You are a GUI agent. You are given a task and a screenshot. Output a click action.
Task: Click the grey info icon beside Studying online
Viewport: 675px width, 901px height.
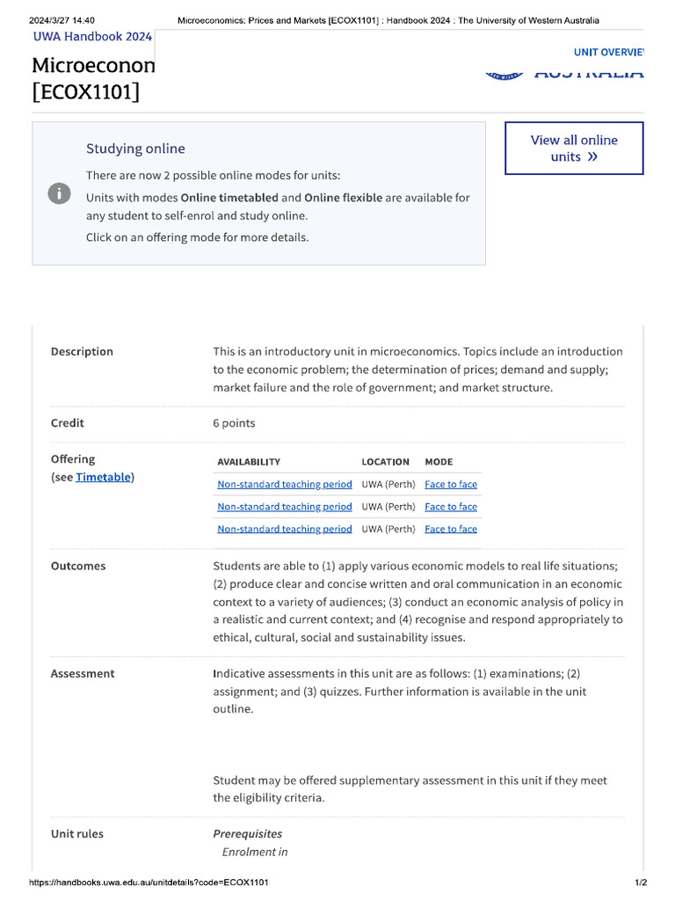click(x=59, y=193)
